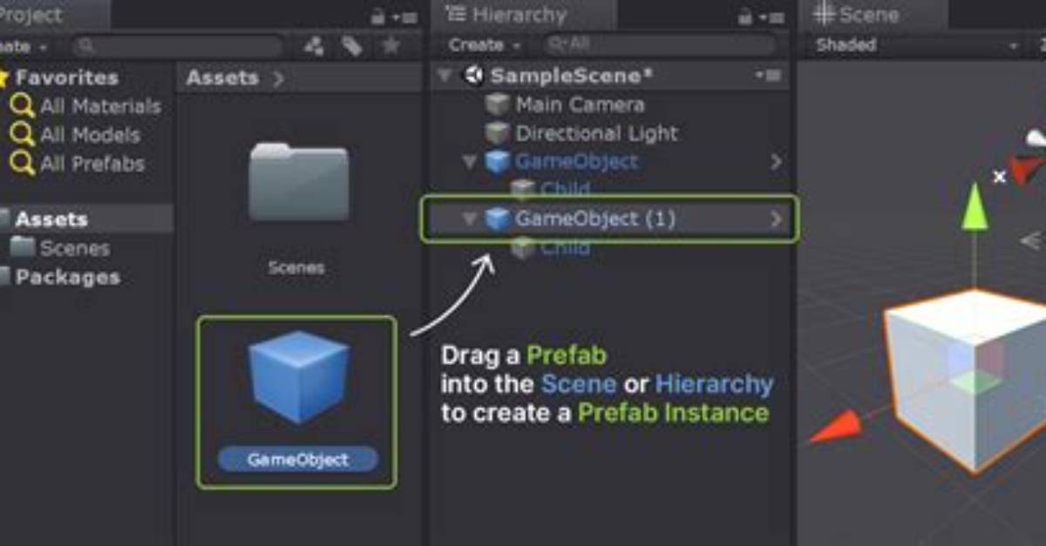Select the Favorites heading

66,78
